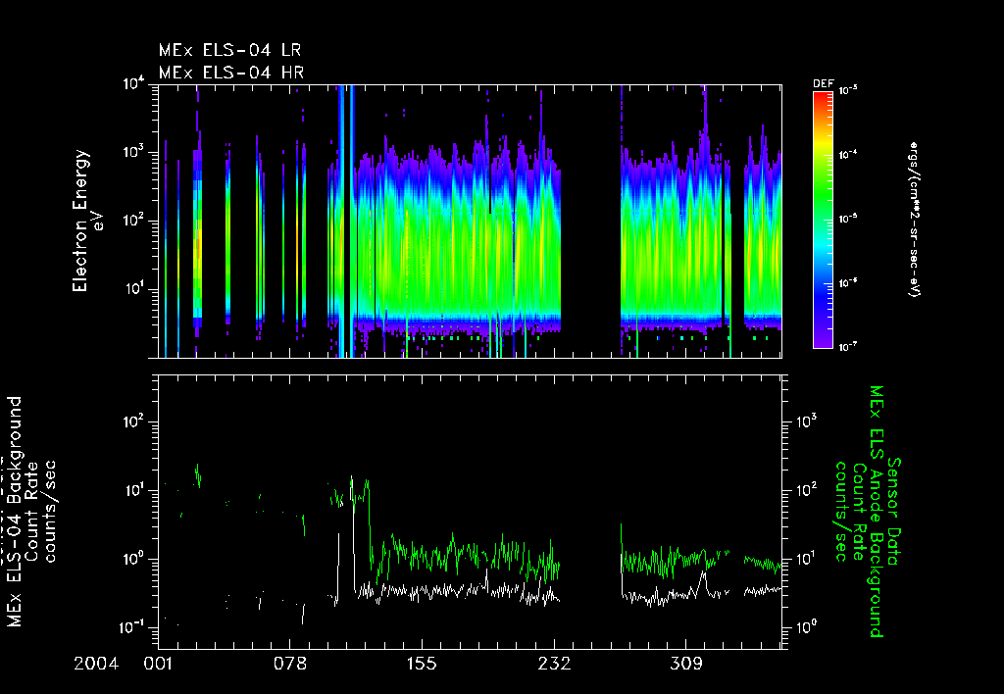
Task: Click the '078' day-of-year tick label
Action: click(290, 664)
